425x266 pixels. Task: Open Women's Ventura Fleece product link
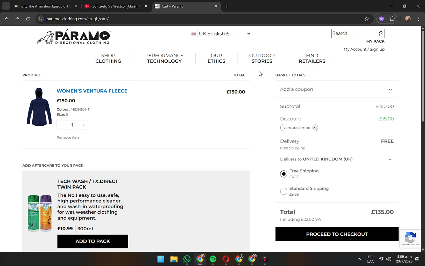92,91
